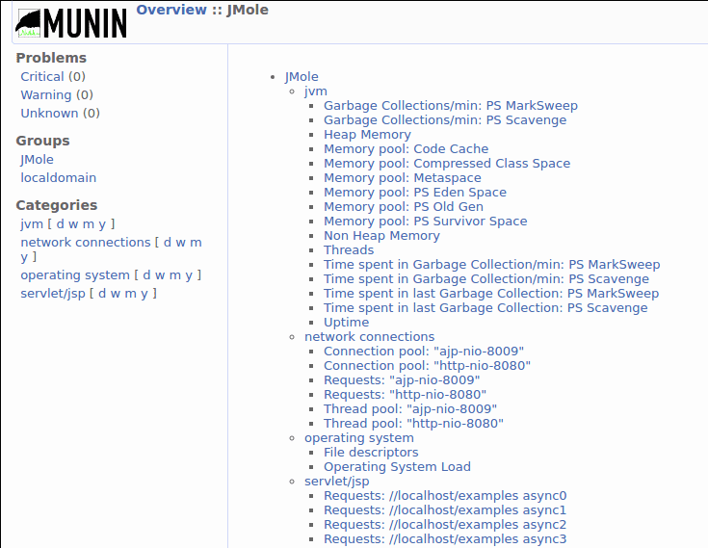Open the day 'd' view for the jvm category
This screenshot has width=708, height=548.
pyautogui.click(x=60, y=224)
